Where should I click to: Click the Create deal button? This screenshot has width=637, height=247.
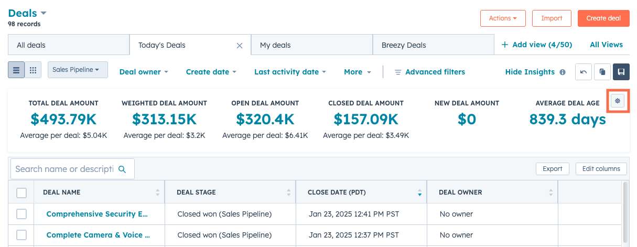[x=603, y=18]
